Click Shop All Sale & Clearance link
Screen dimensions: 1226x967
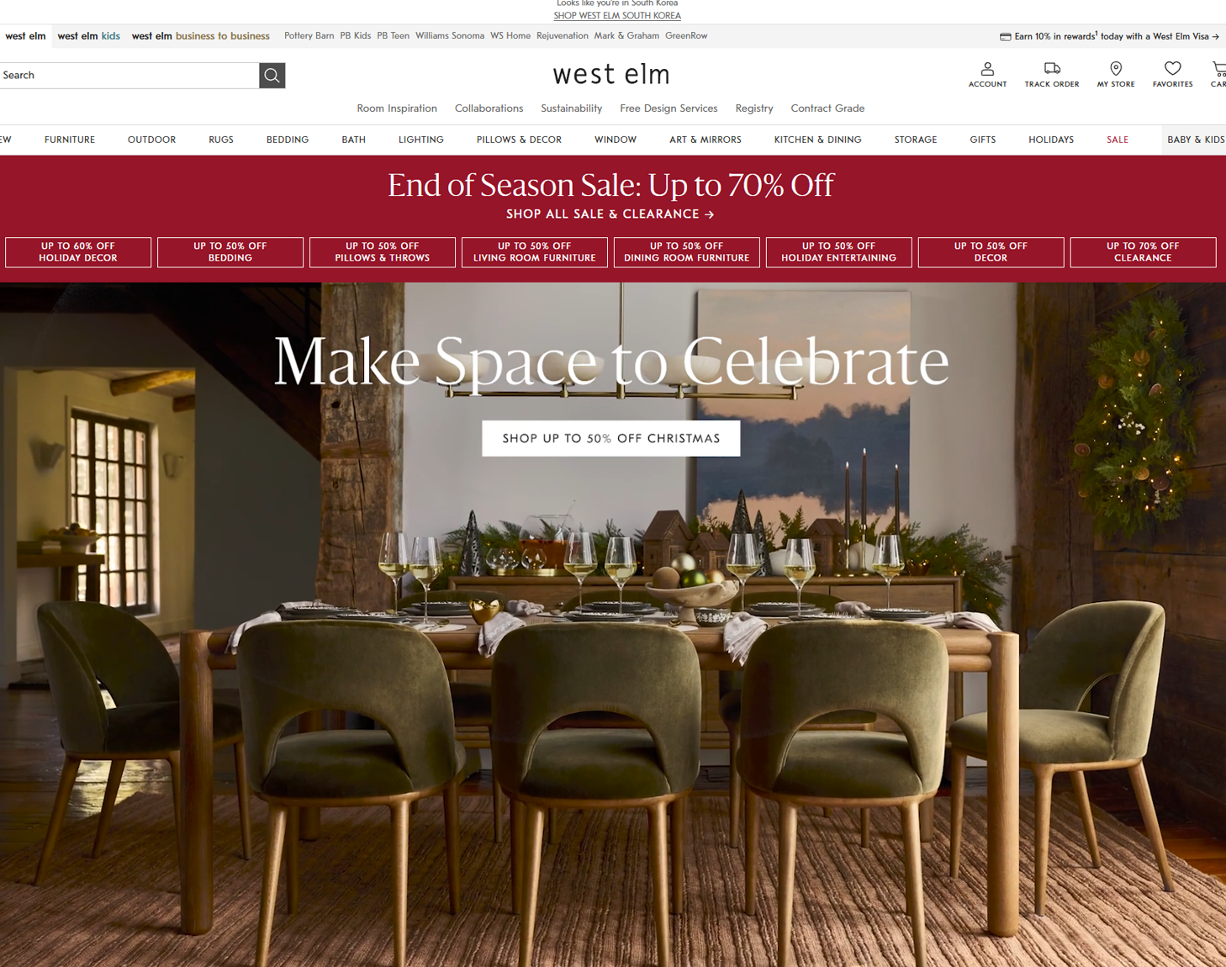click(610, 214)
